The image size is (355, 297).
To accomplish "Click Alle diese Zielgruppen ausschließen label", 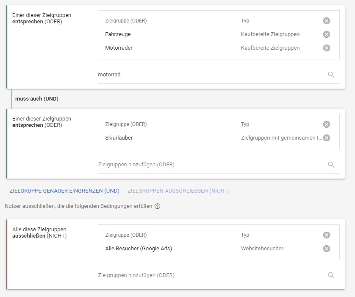I will point(39,233).
